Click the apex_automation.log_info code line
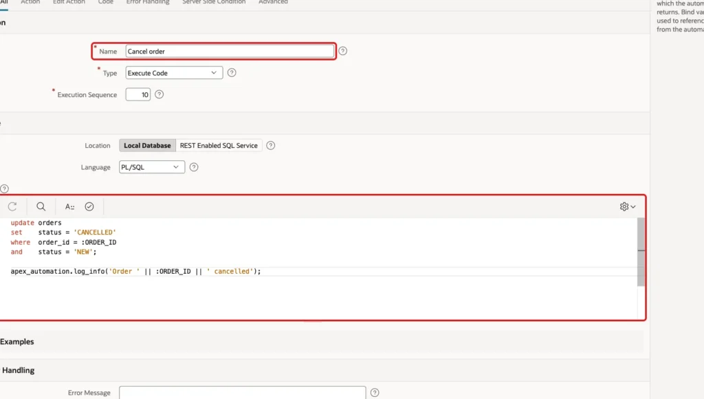Screen dimensions: 704x399 (x=135, y=272)
